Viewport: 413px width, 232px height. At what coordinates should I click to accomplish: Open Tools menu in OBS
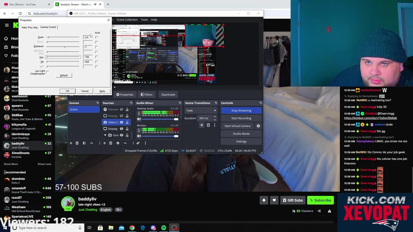coord(144,20)
